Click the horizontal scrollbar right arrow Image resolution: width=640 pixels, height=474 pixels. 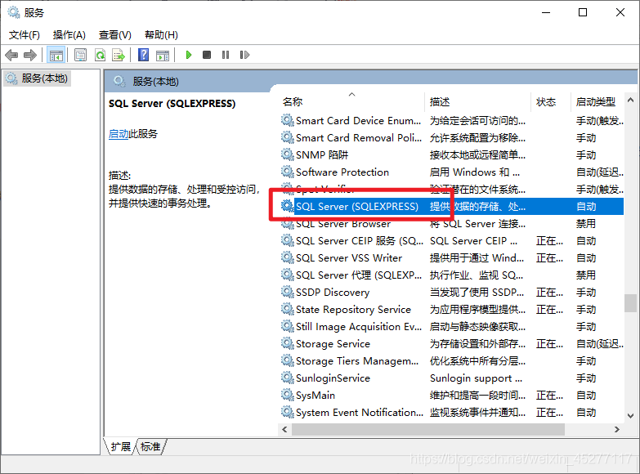[617, 430]
